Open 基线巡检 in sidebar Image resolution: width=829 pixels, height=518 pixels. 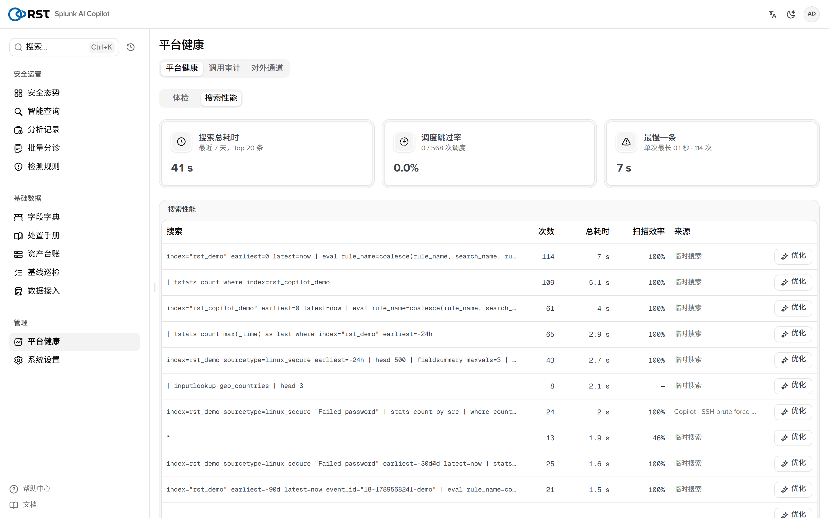coord(74,272)
